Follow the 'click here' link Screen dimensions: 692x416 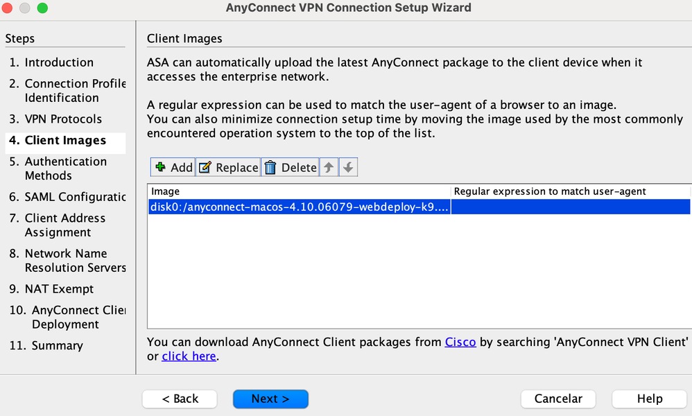[189, 356]
